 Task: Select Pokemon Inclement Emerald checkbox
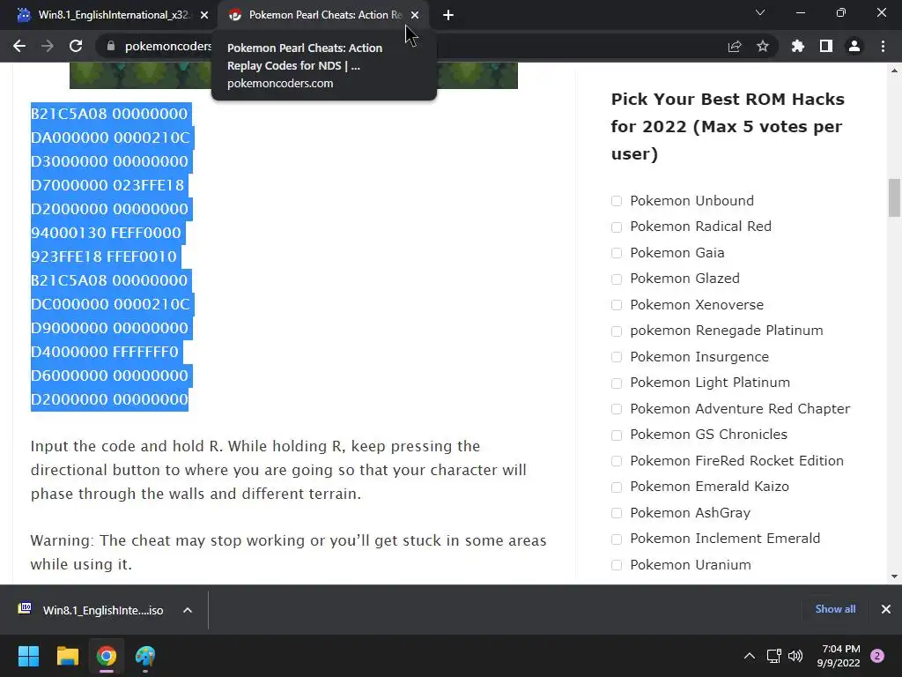(x=617, y=539)
